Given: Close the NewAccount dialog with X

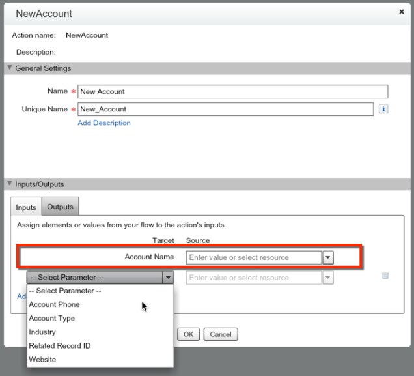Looking at the screenshot, I should tap(401, 12).
